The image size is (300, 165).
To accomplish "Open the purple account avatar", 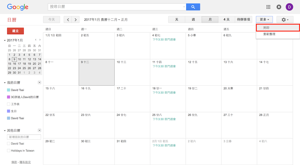I will click(x=289, y=7).
